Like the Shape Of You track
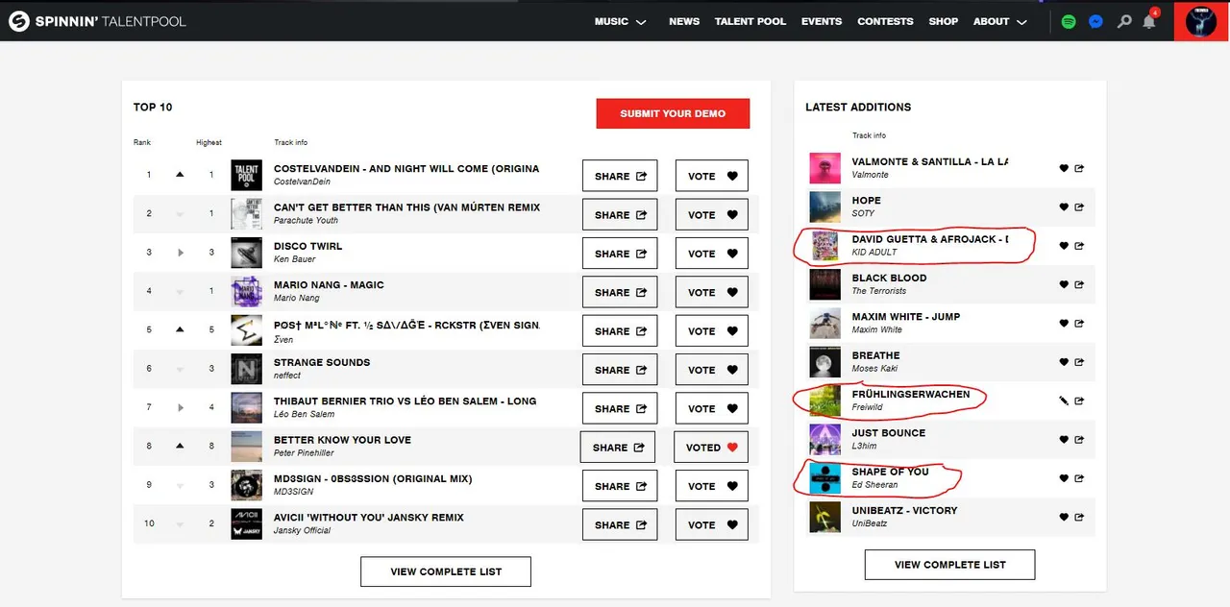1230x607 pixels. pyautogui.click(x=1064, y=478)
